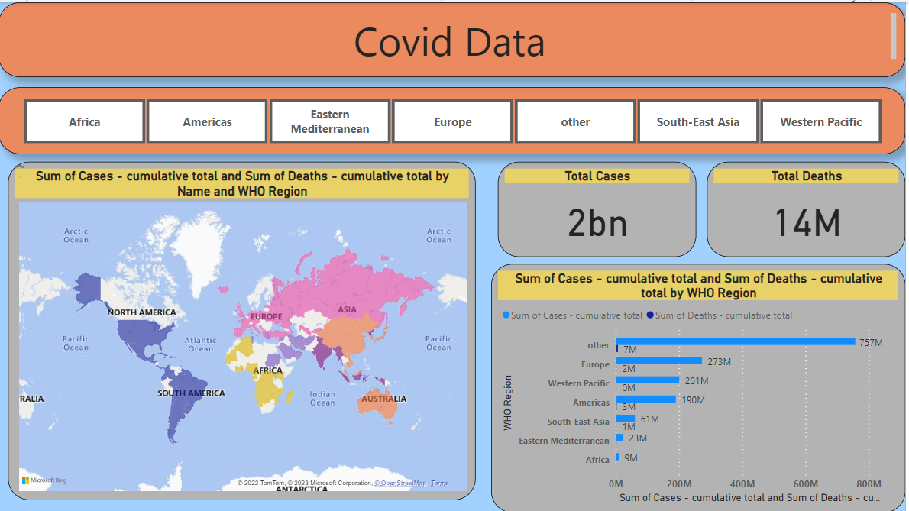909x511 pixels.
Task: Select the Africa region slicer button
Action: coord(85,121)
